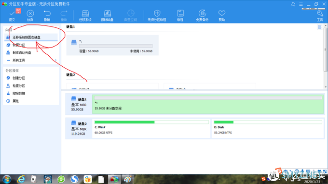The image size is (328, 184).
Task: Select the C: Win7 60.00GB partition
Action: [x=151, y=128]
